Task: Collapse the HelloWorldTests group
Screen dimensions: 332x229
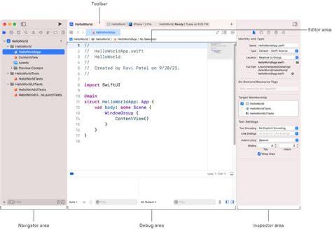Action: coord(8,74)
